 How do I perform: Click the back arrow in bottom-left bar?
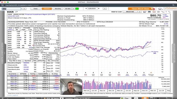(x=2, y=98)
